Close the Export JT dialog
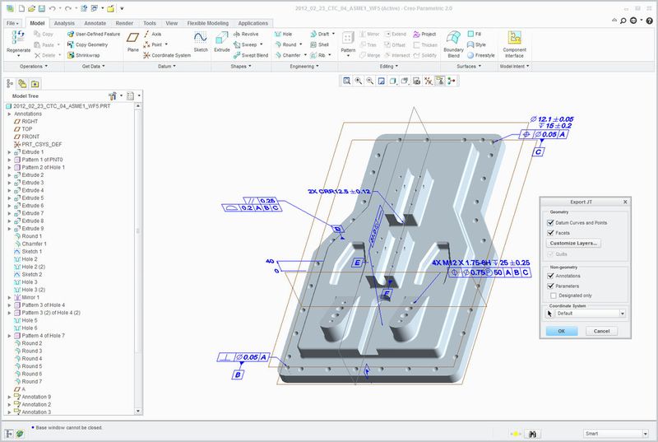Viewport: 658px width, 442px height. point(625,202)
